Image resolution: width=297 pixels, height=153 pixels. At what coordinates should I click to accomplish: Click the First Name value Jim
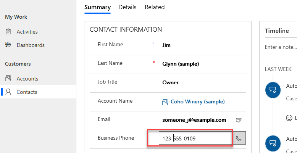tap(166, 45)
